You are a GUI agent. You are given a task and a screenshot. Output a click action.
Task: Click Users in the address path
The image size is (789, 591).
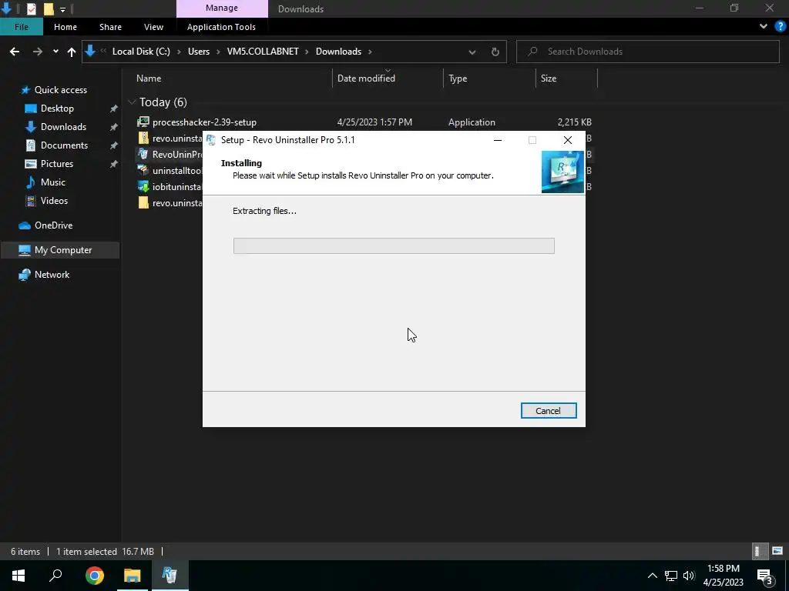199,52
